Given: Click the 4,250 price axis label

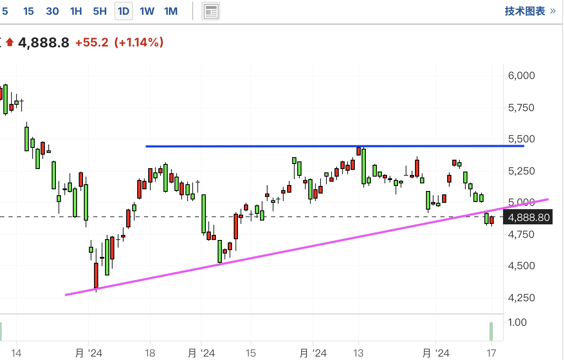Looking at the screenshot, I should (x=521, y=298).
